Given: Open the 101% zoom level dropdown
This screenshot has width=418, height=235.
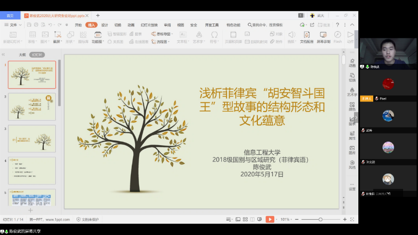Looking at the screenshot, I should pos(286,219).
